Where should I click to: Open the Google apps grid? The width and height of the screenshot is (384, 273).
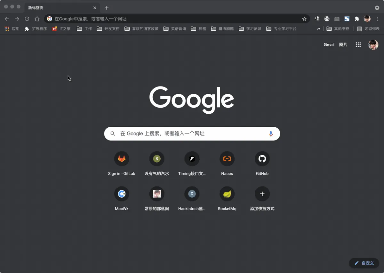pos(358,45)
